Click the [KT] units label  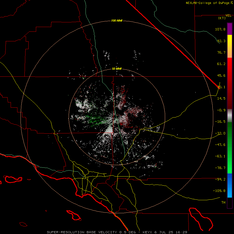click(x=222, y=18)
